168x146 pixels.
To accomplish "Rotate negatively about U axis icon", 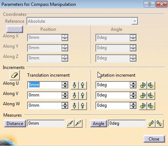I will (143, 85).
